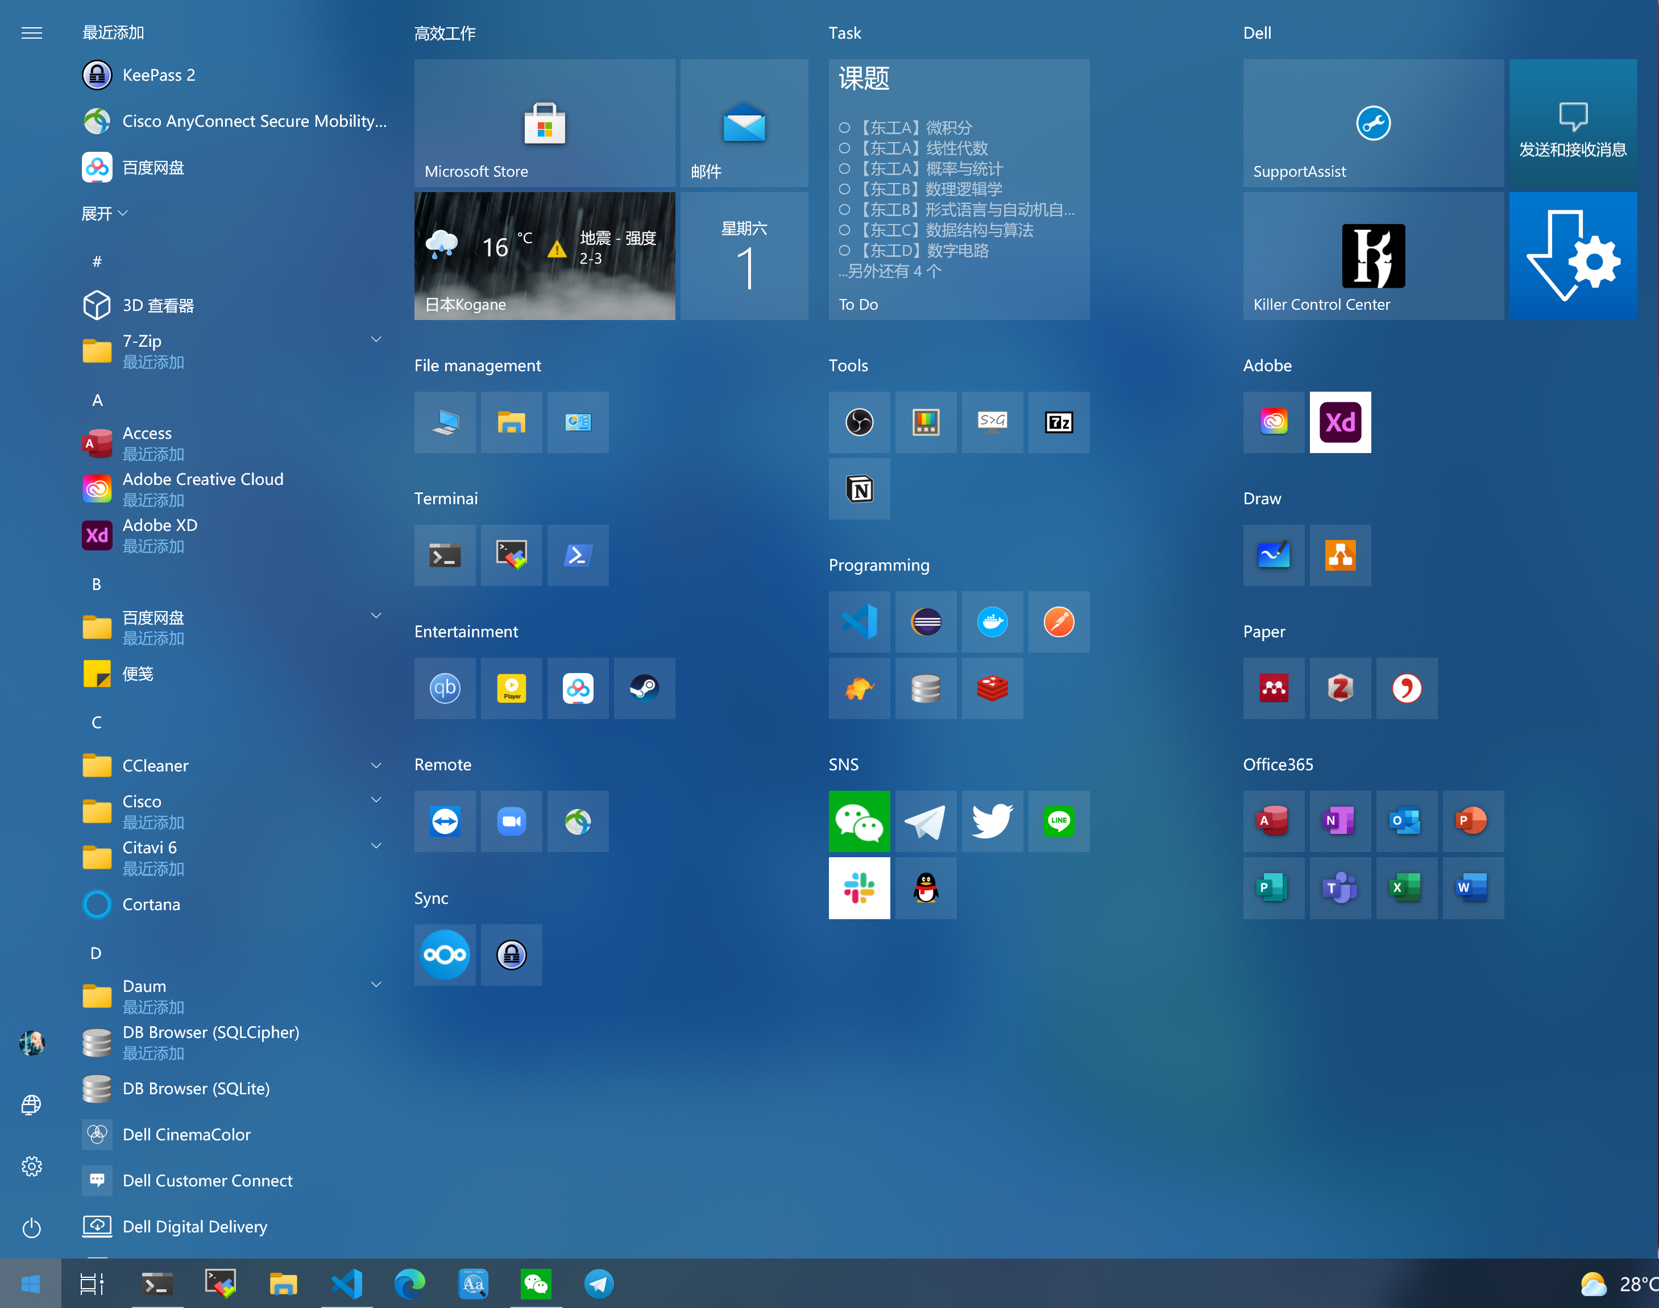Open the Word tile in Office365

tap(1473, 888)
